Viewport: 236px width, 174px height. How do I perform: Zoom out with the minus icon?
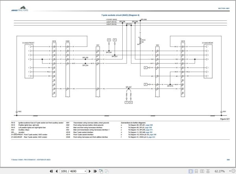coord(233,171)
